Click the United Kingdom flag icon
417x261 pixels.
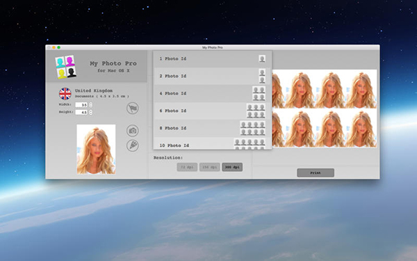[x=65, y=94]
